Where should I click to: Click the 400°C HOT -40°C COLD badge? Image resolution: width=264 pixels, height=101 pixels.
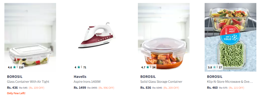coord(230,35)
